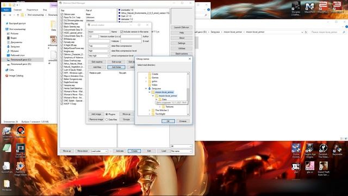This screenshot has height=196, width=348.
Task: Click the Add folder button in omod creator
Action: point(116,67)
